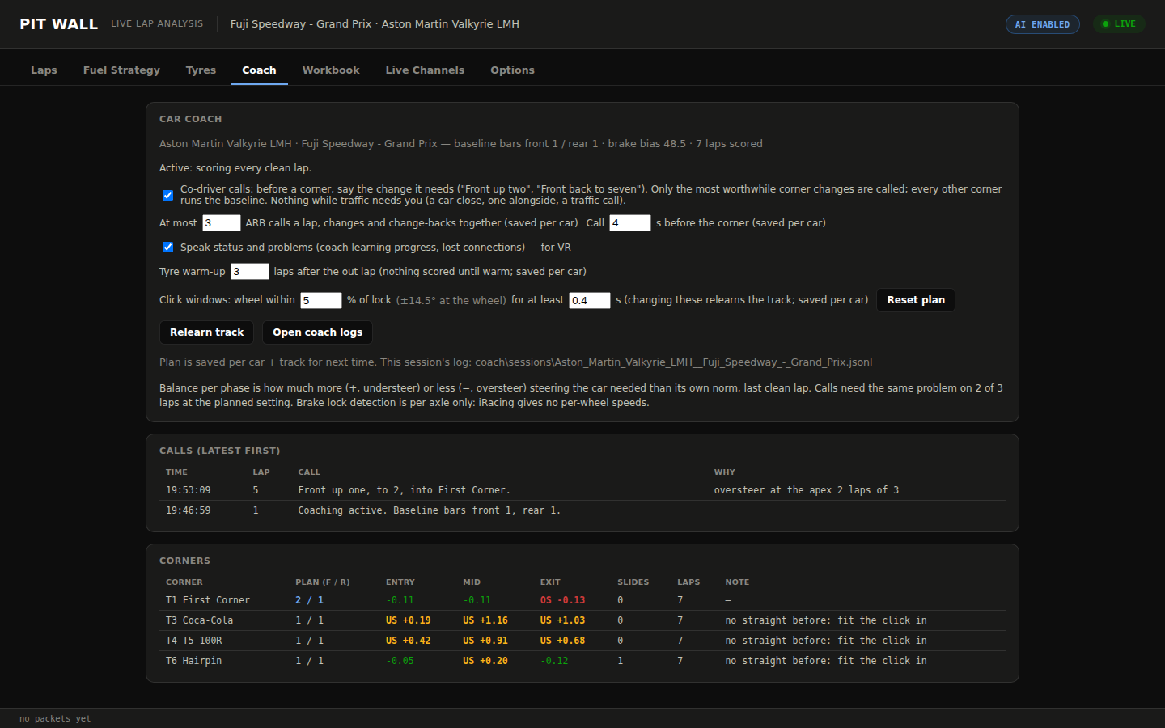Click the 'no packets yet' status text

point(55,718)
